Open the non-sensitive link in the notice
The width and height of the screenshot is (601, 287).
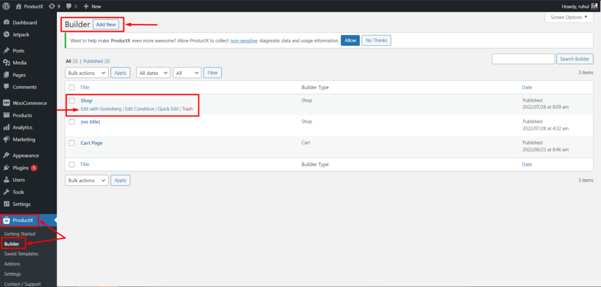pyautogui.click(x=244, y=40)
